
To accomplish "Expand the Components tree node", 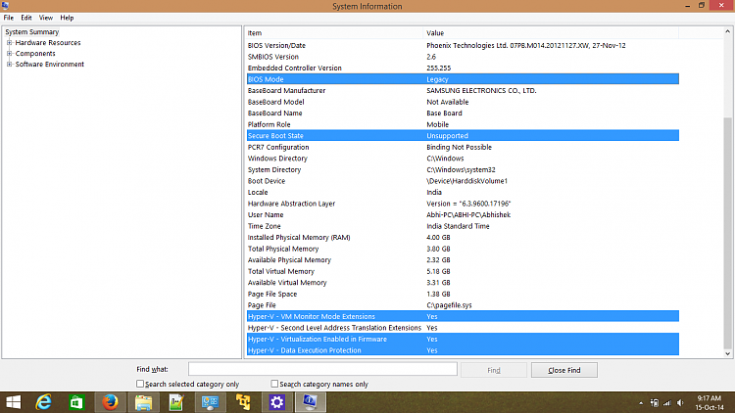I will click(x=10, y=54).
